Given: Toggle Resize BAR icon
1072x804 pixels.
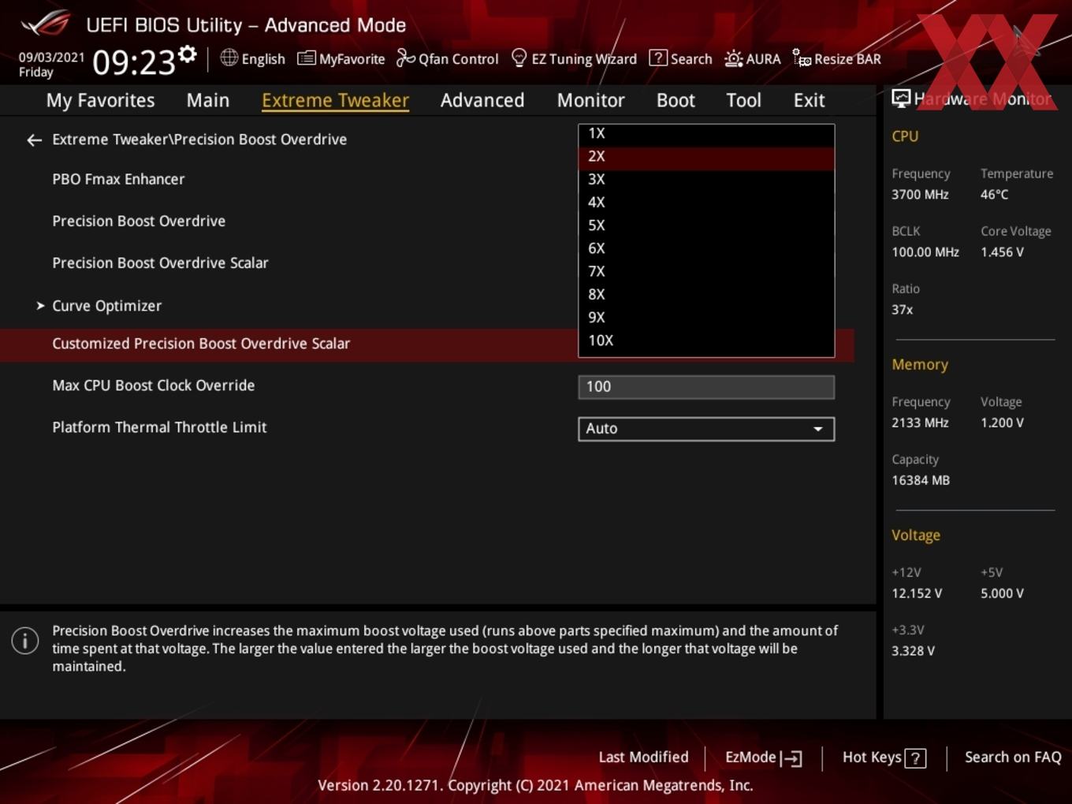Looking at the screenshot, I should coord(802,58).
